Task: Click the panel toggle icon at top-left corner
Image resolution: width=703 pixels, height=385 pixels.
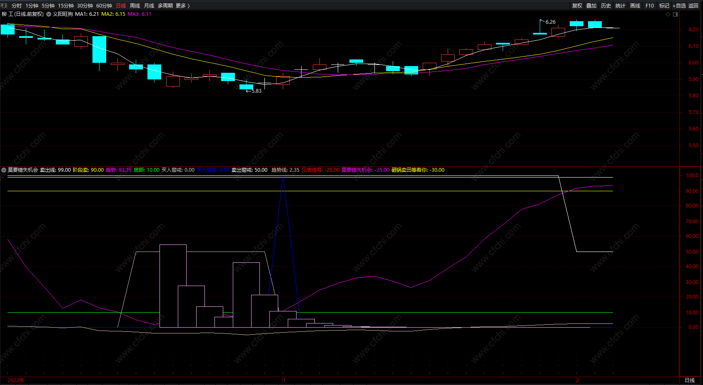Action: pos(4,5)
